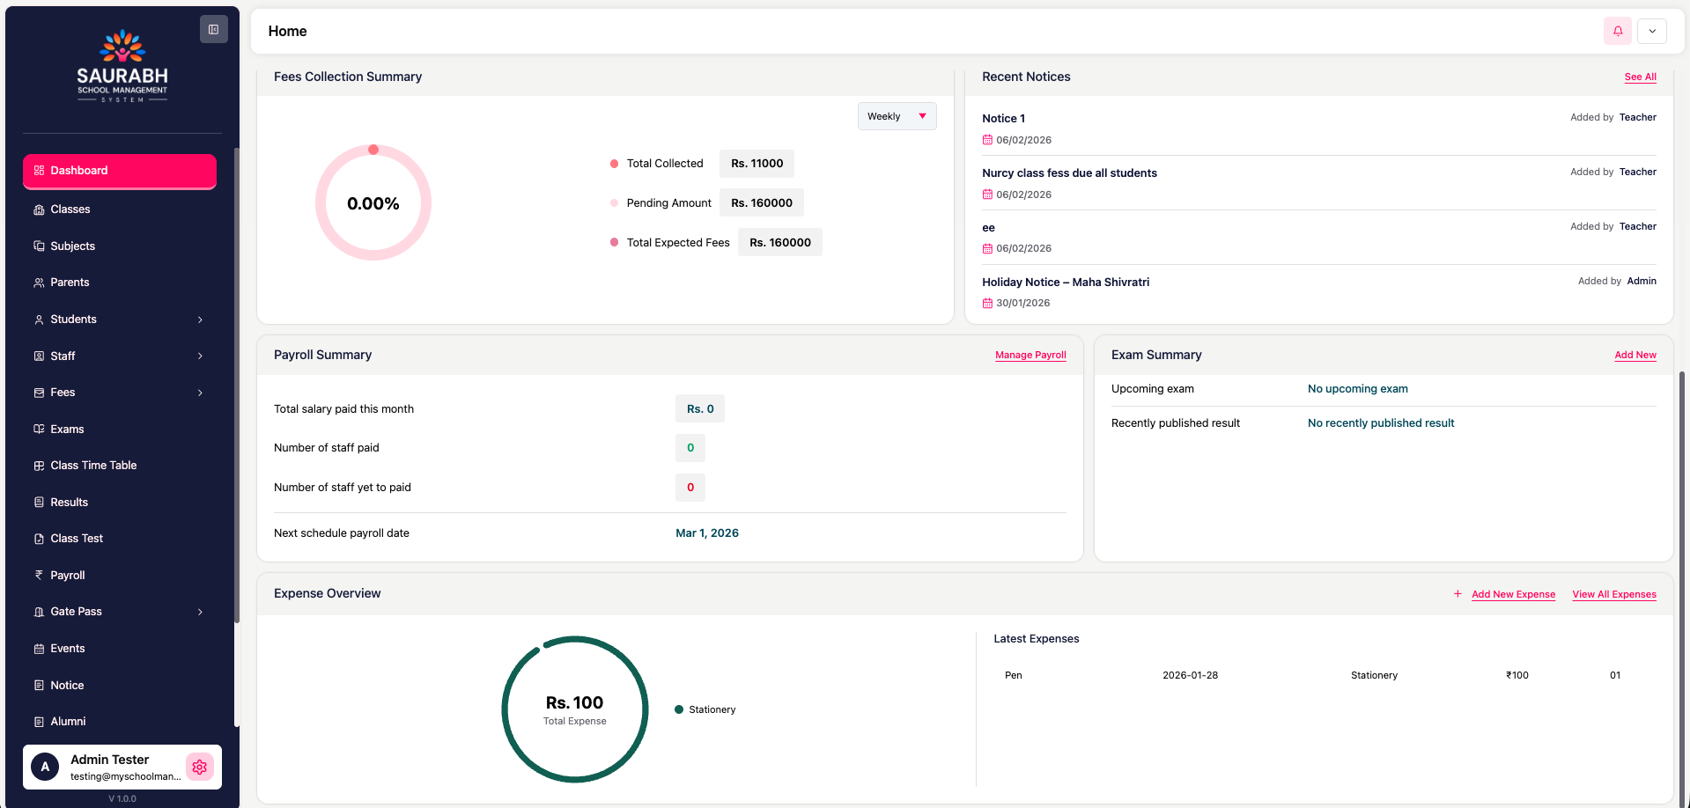Expand the Staff submenu chevron
The height and width of the screenshot is (808, 1690).
tap(200, 356)
